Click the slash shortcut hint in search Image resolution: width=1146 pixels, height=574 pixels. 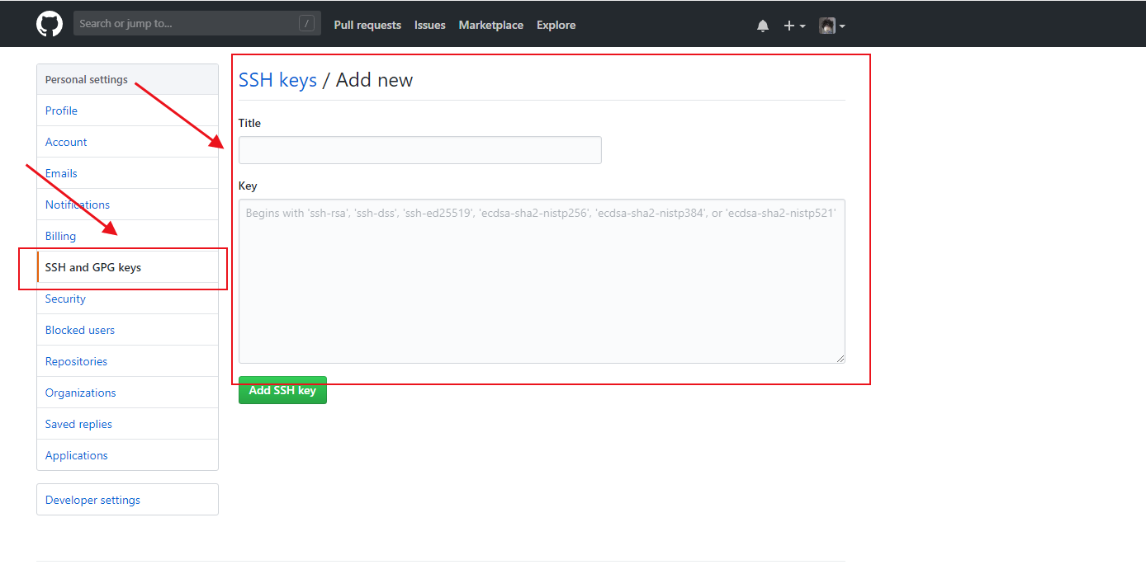coord(306,24)
